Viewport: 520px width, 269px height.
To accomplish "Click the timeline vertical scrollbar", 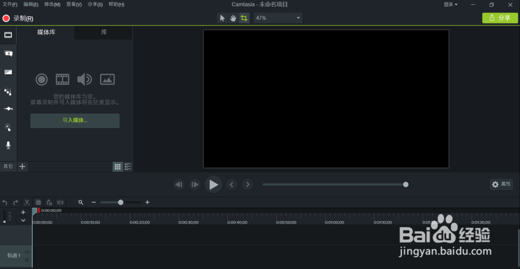I will tap(518, 248).
